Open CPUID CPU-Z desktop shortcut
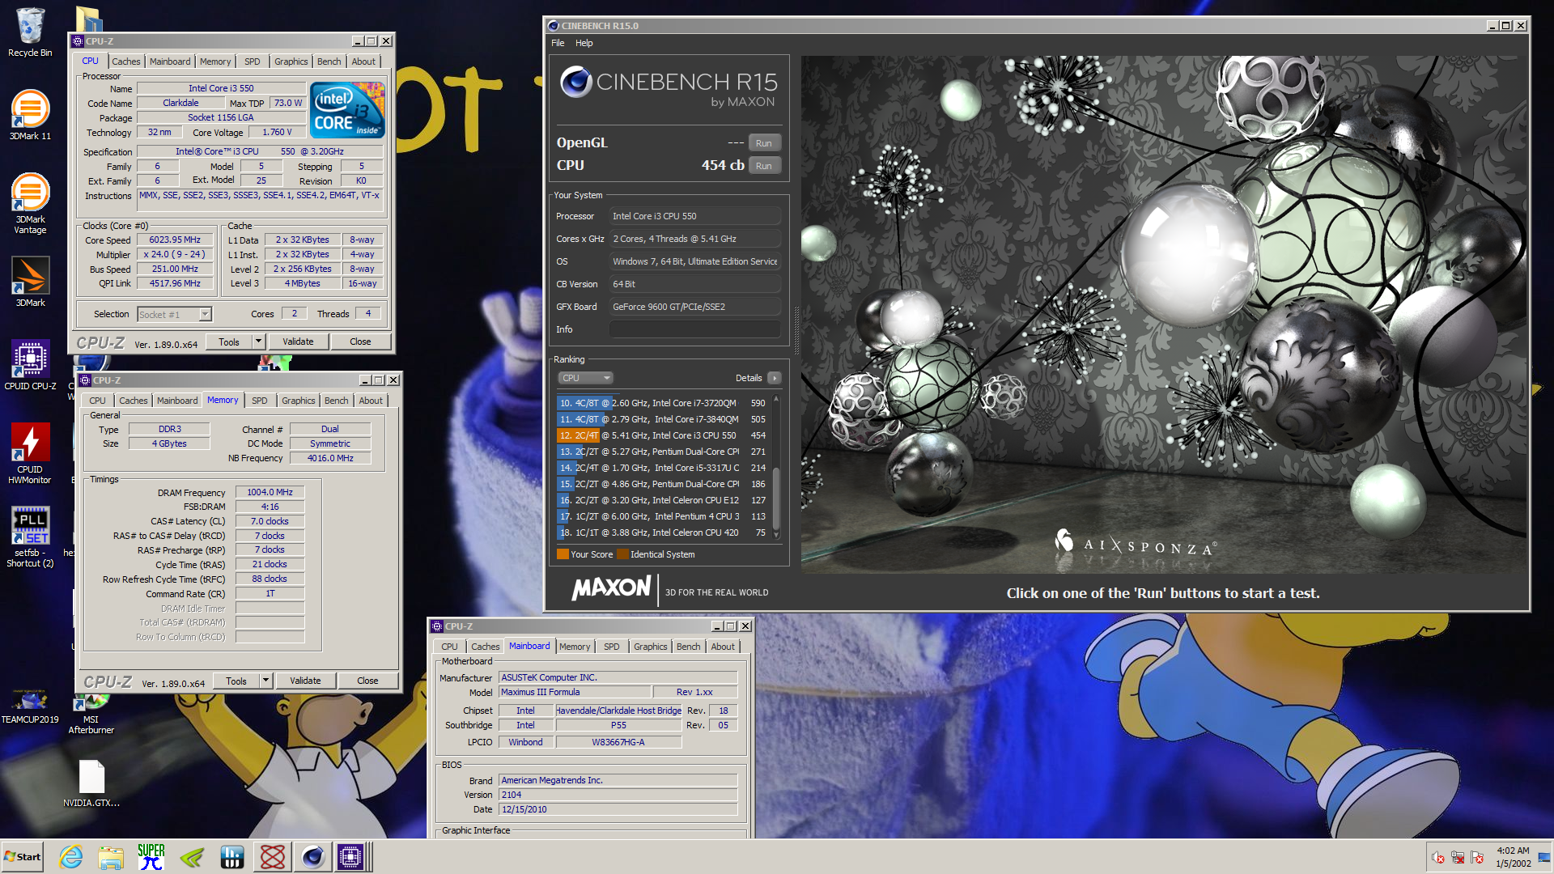The height and width of the screenshot is (874, 1554). tap(30, 366)
